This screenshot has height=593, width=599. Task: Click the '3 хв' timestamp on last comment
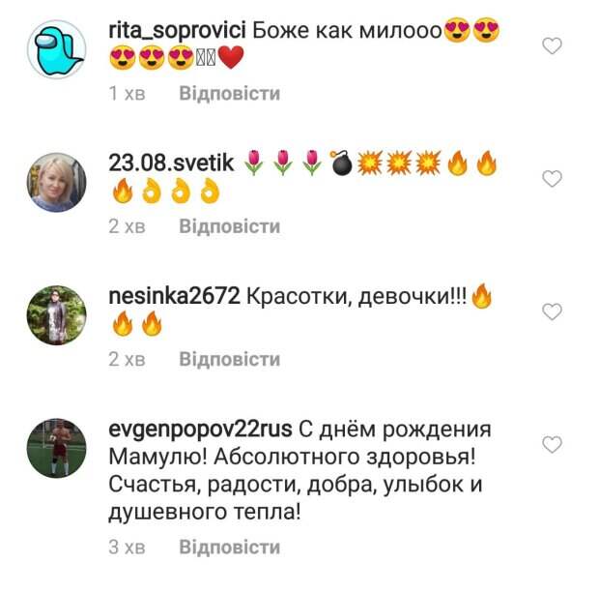[127, 547]
